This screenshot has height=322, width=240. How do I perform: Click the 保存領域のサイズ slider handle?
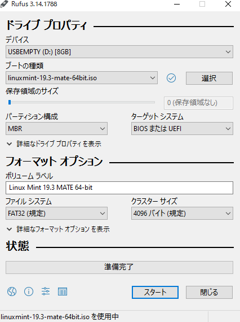10,102
